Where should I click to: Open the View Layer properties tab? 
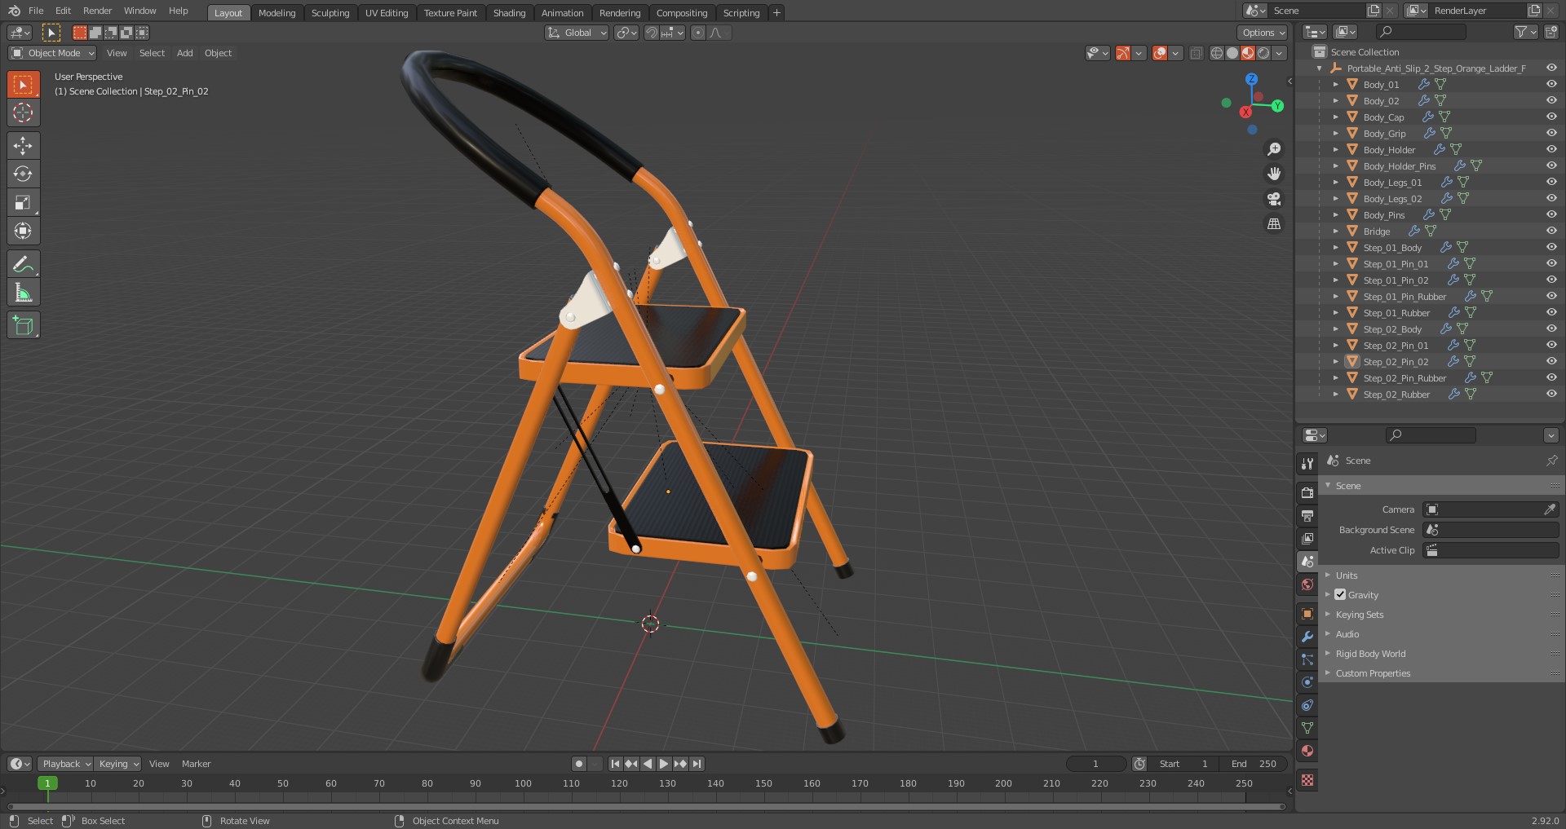point(1307,538)
